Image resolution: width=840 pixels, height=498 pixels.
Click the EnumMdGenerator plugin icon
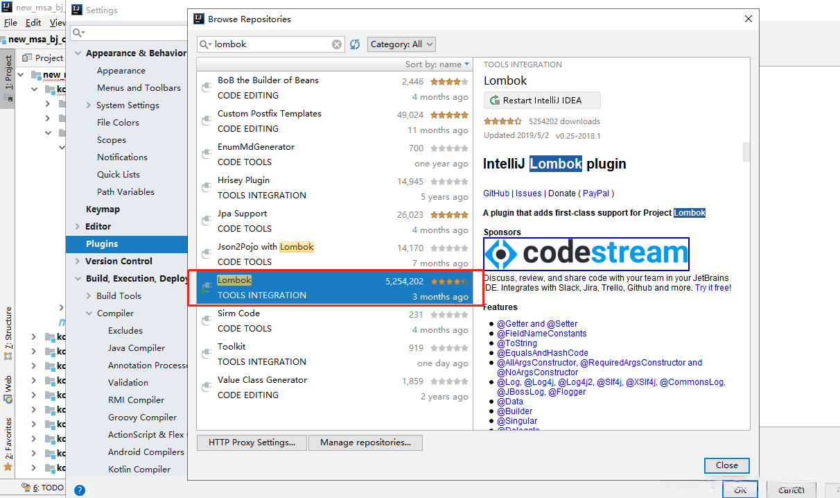(206, 154)
